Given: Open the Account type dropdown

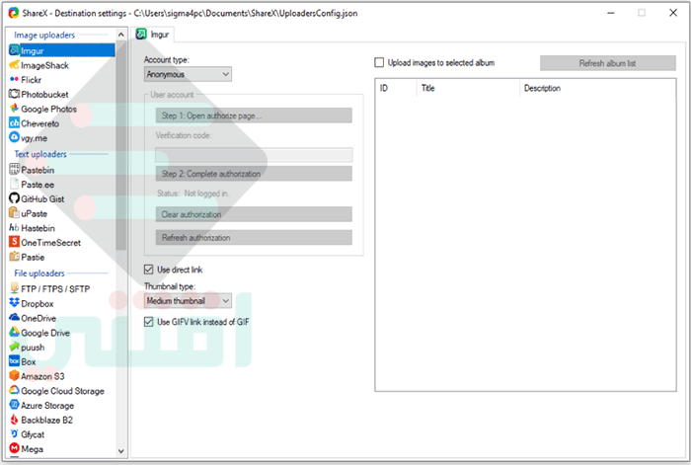Looking at the screenshot, I should click(x=188, y=74).
